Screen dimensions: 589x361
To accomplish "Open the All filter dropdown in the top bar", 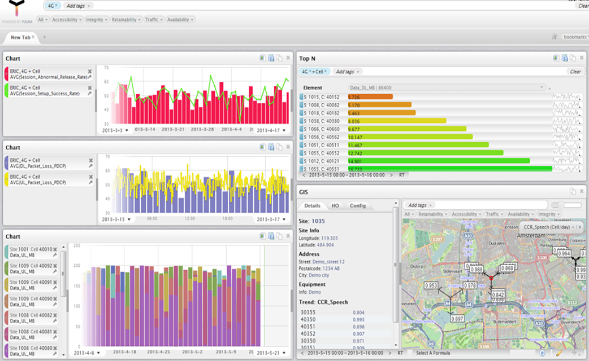I will (43, 20).
